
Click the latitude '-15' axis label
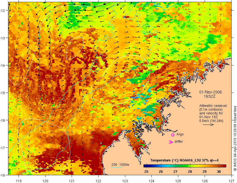[3, 93]
